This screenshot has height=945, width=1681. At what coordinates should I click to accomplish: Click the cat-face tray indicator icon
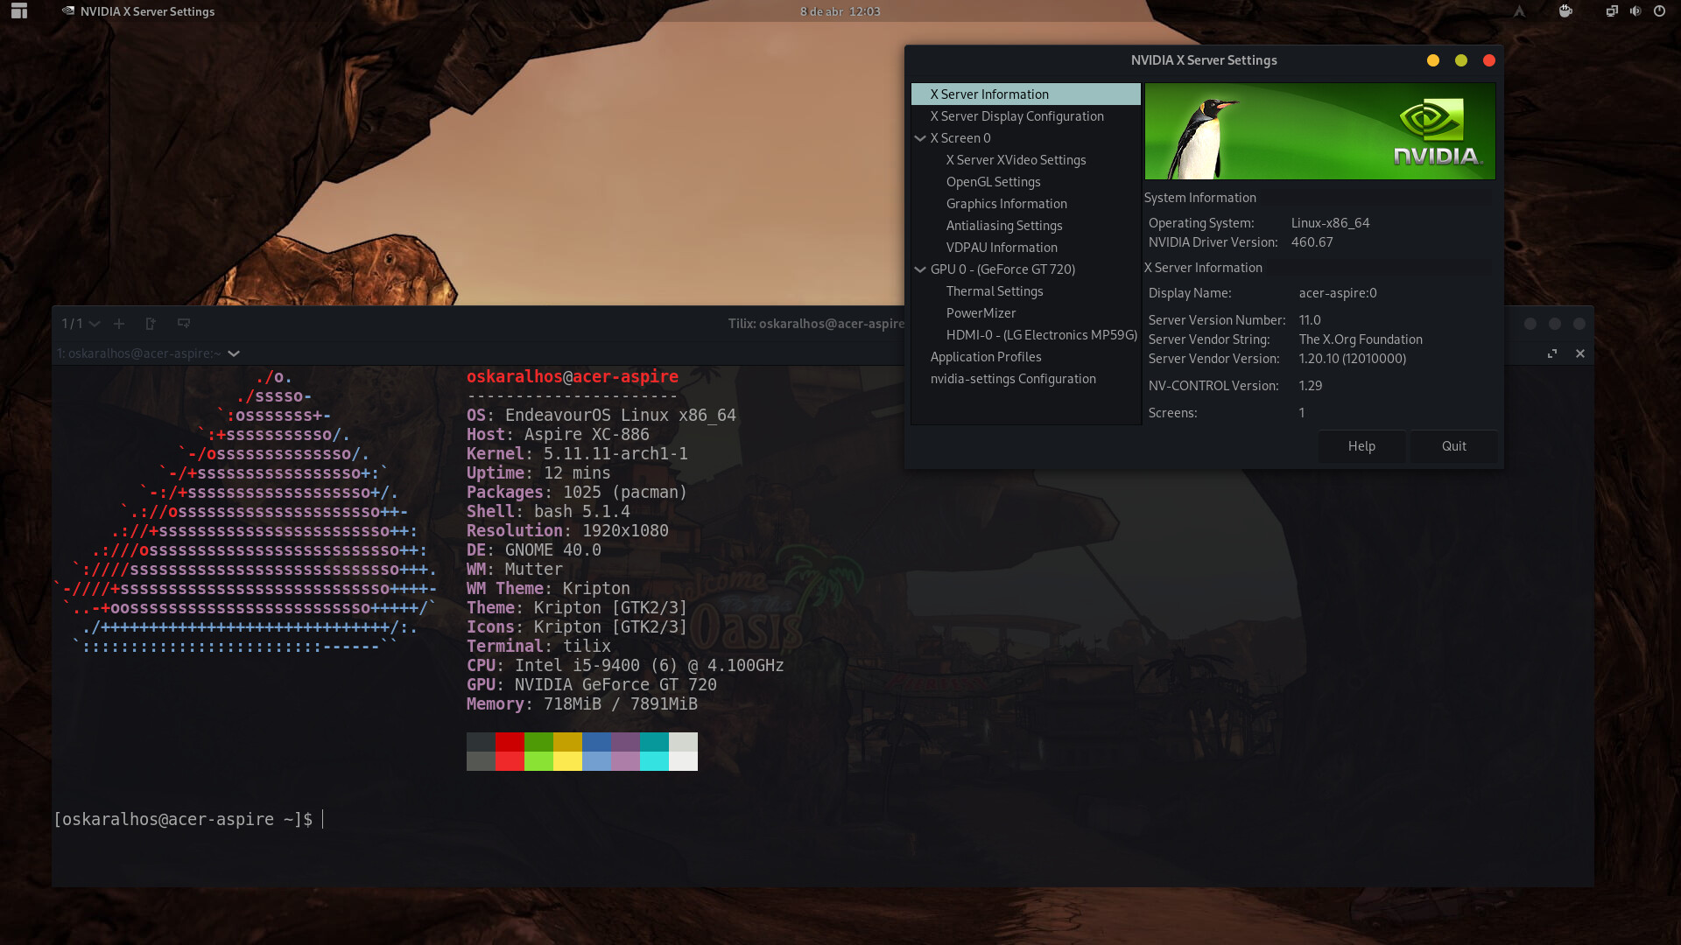1565,11
